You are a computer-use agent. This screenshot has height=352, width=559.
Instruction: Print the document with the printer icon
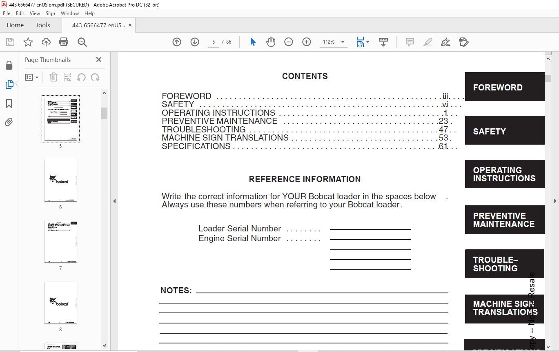click(x=64, y=42)
